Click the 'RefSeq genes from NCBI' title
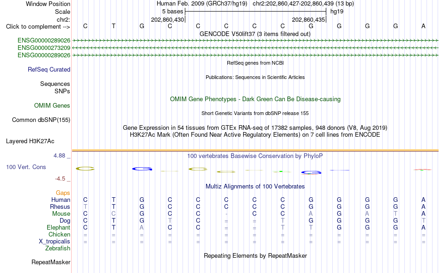The width and height of the screenshot is (439, 273). (x=256, y=63)
